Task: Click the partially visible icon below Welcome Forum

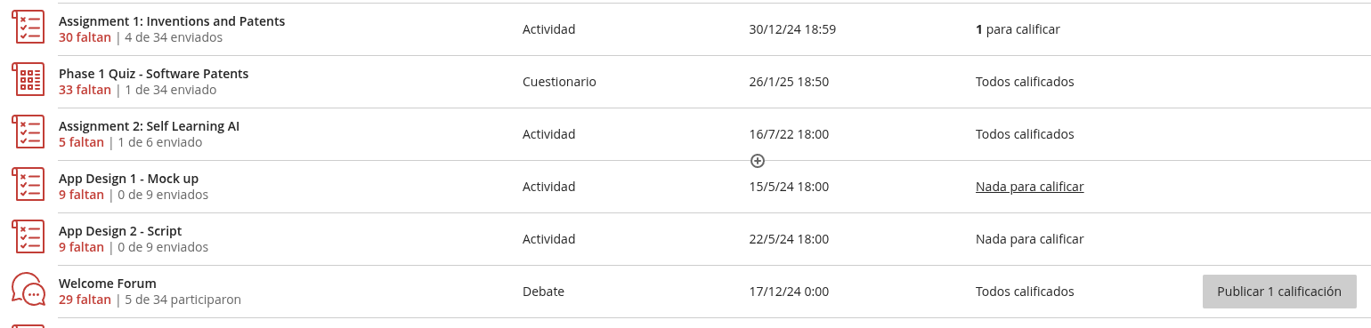Action: 28,325
